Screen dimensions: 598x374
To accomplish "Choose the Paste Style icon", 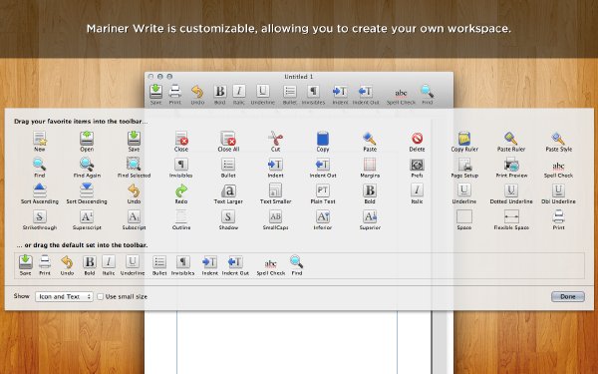I will click(x=558, y=139).
